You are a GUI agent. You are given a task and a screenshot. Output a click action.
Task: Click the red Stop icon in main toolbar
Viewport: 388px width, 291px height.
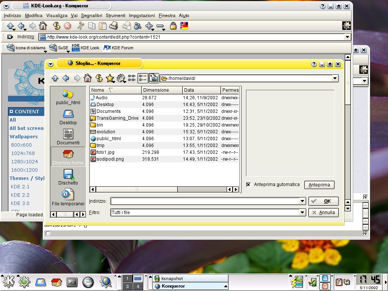67,26
